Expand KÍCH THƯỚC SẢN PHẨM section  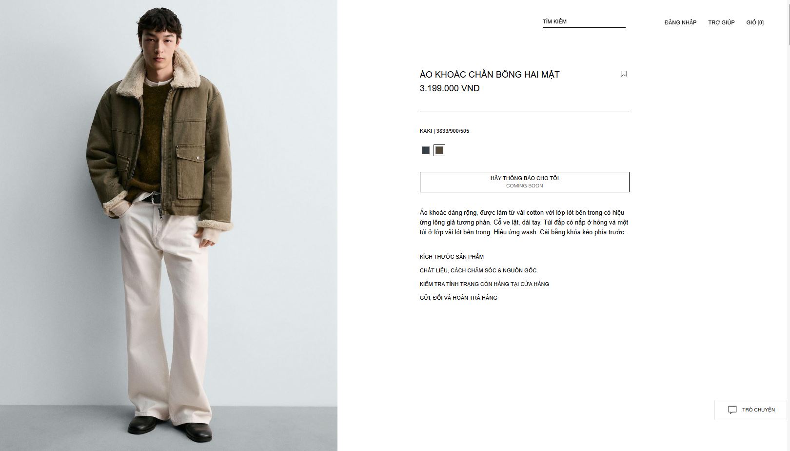452,257
